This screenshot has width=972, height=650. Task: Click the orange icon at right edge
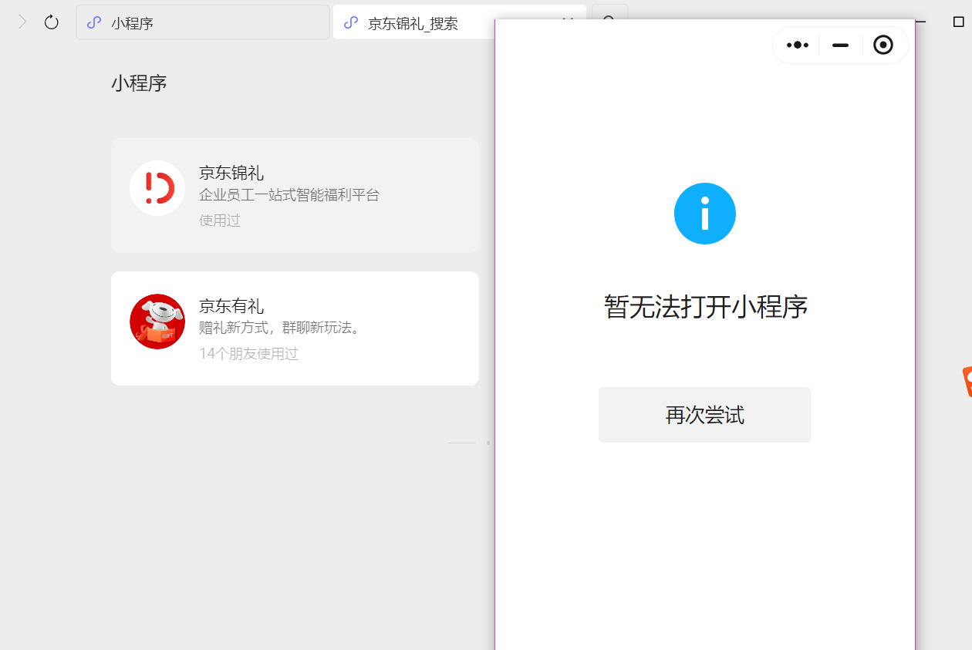(x=967, y=382)
